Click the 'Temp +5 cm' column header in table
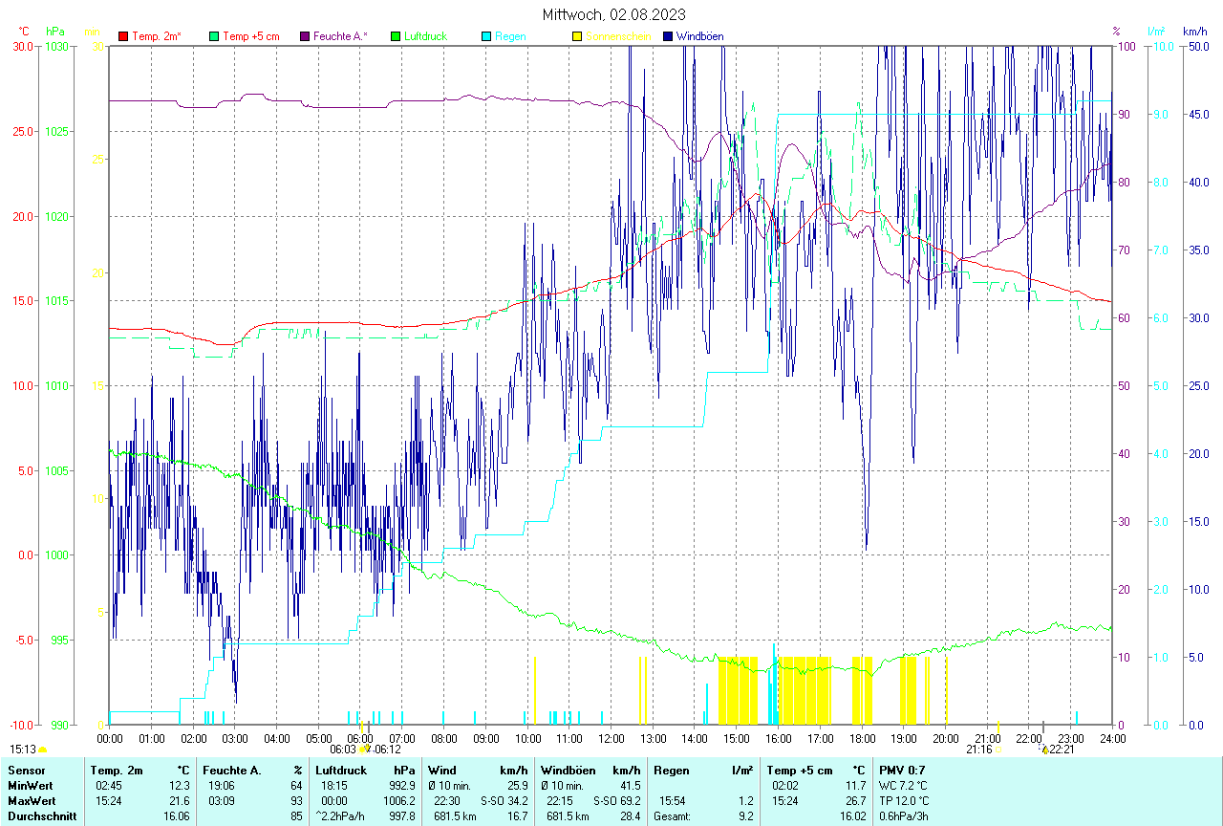The height and width of the screenshot is (826, 1223). click(799, 770)
